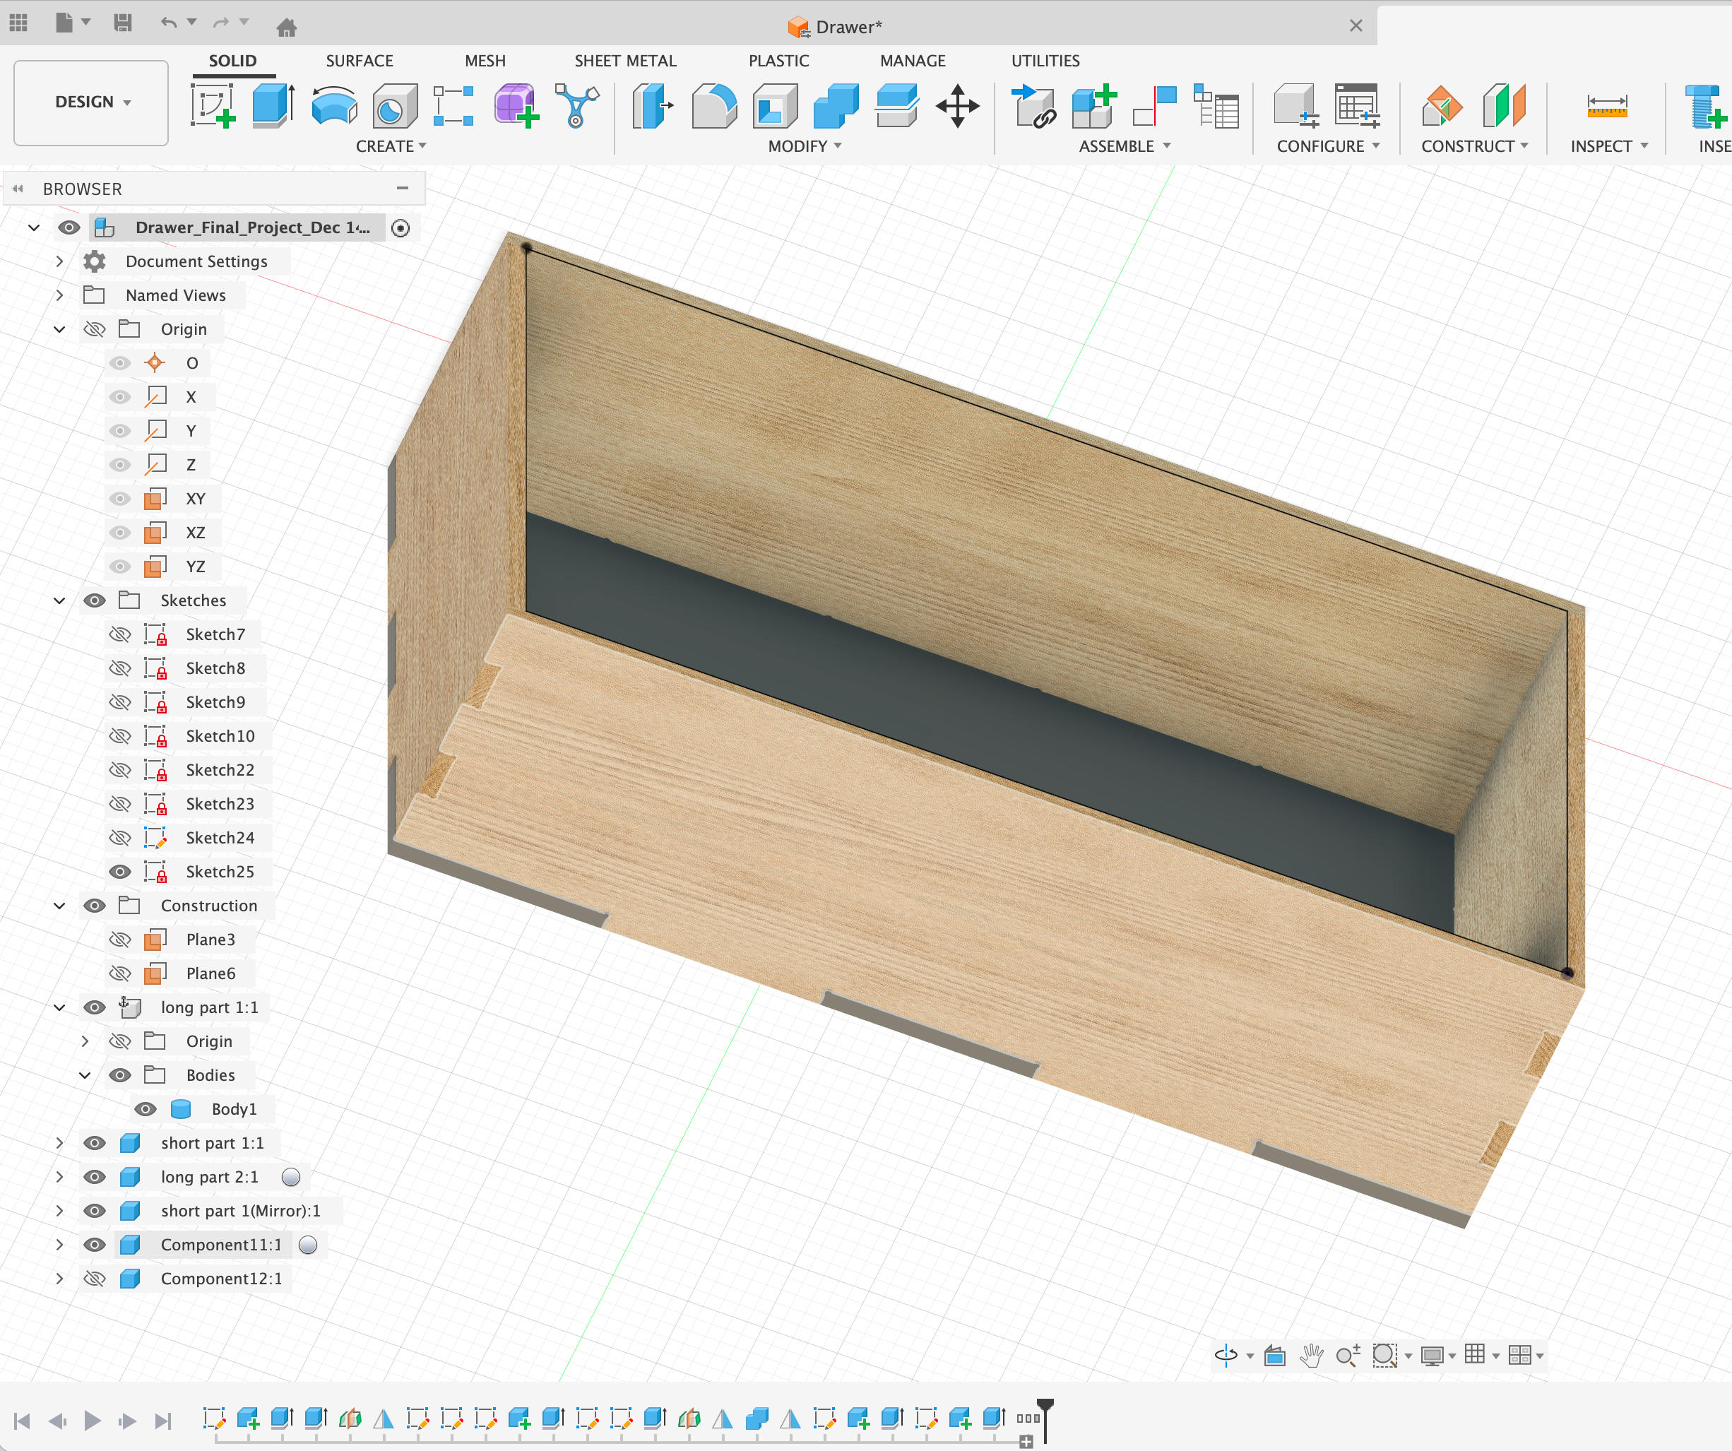This screenshot has width=1732, height=1451.
Task: Open the Orbit tool in navigation bar
Action: click(x=1226, y=1354)
